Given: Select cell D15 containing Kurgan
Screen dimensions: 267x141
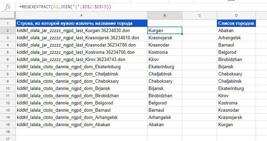Looking at the screenshot, I should click(x=236, y=125).
